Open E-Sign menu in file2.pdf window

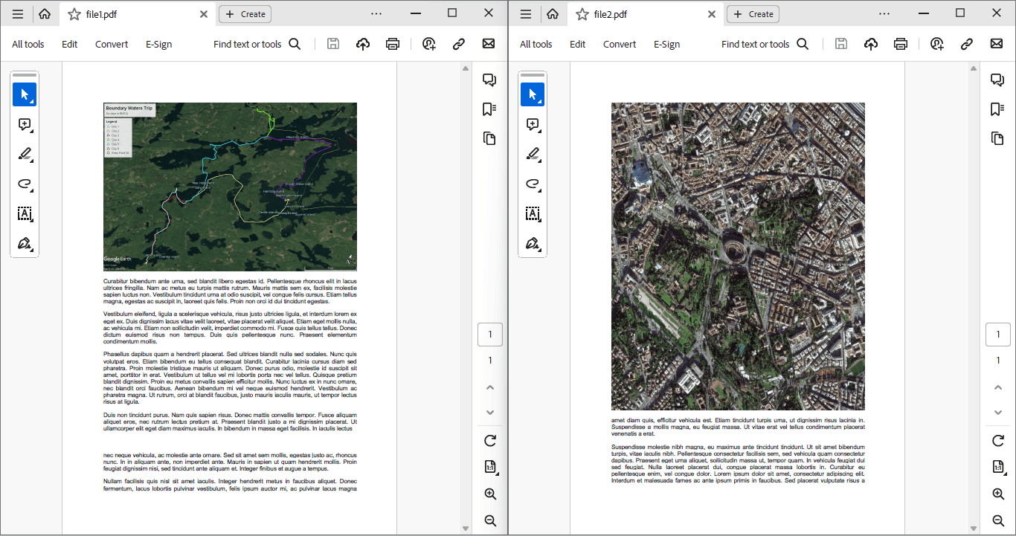667,44
